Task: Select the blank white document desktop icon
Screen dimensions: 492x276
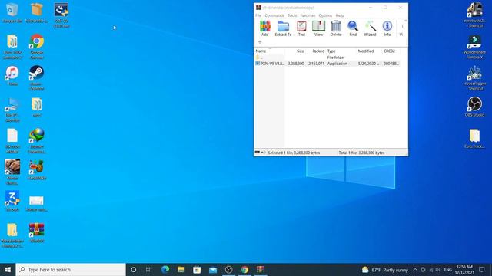Action: click(12, 140)
